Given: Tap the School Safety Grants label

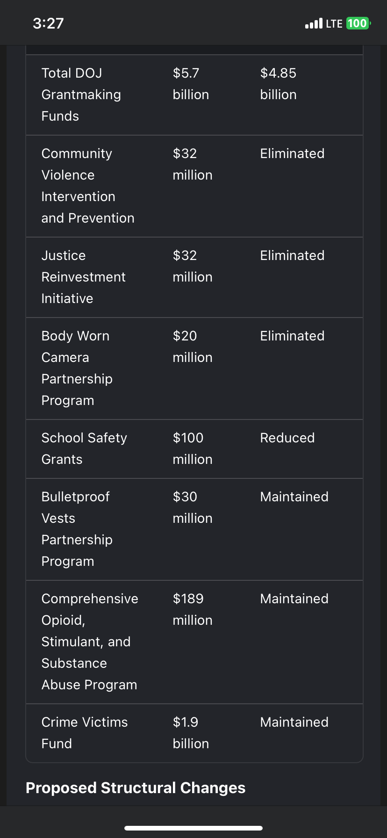Looking at the screenshot, I should point(84,448).
